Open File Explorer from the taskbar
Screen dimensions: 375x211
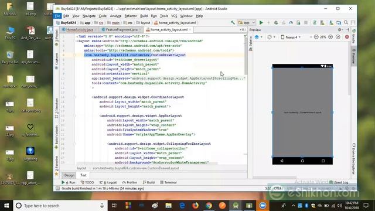(168, 206)
